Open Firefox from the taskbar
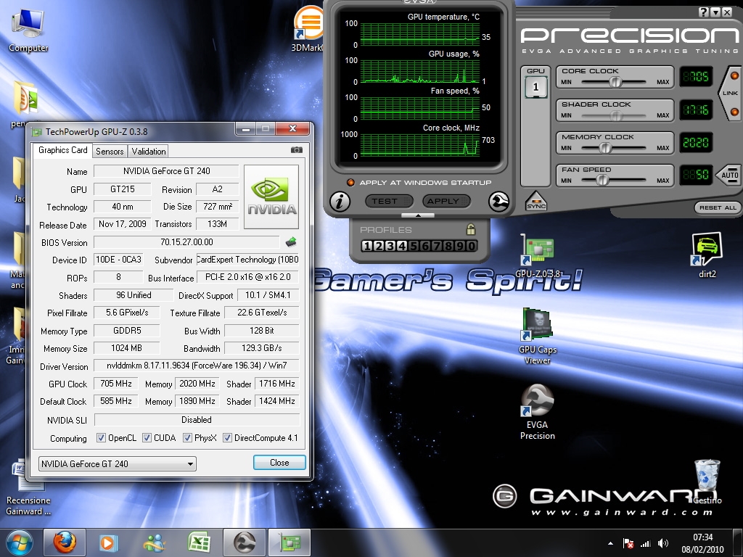 65,542
